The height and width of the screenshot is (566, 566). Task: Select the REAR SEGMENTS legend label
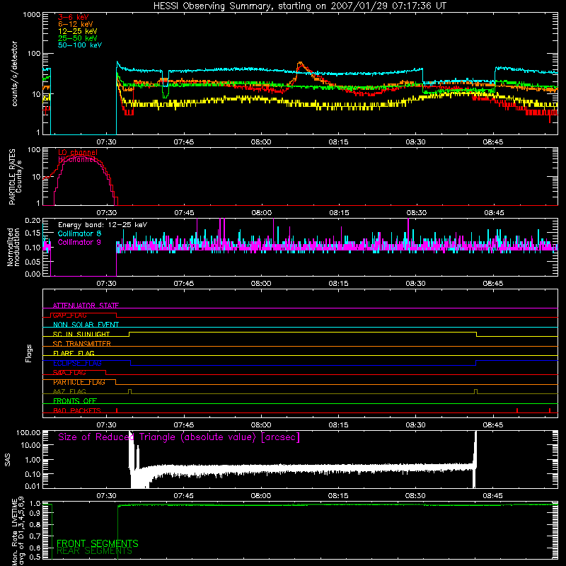95,551
